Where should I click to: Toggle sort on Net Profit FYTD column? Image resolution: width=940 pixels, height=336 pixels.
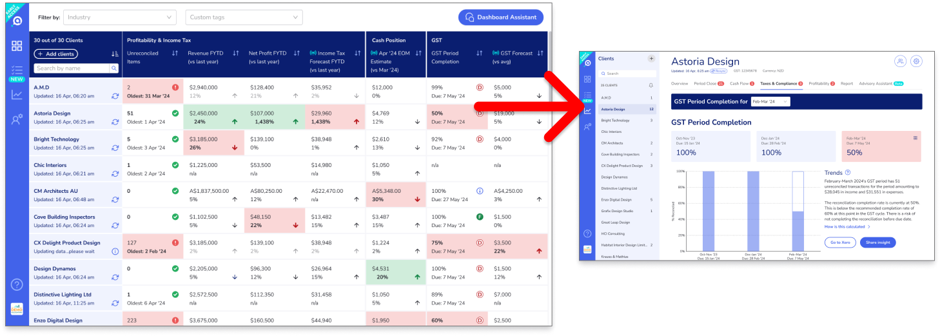(x=297, y=53)
